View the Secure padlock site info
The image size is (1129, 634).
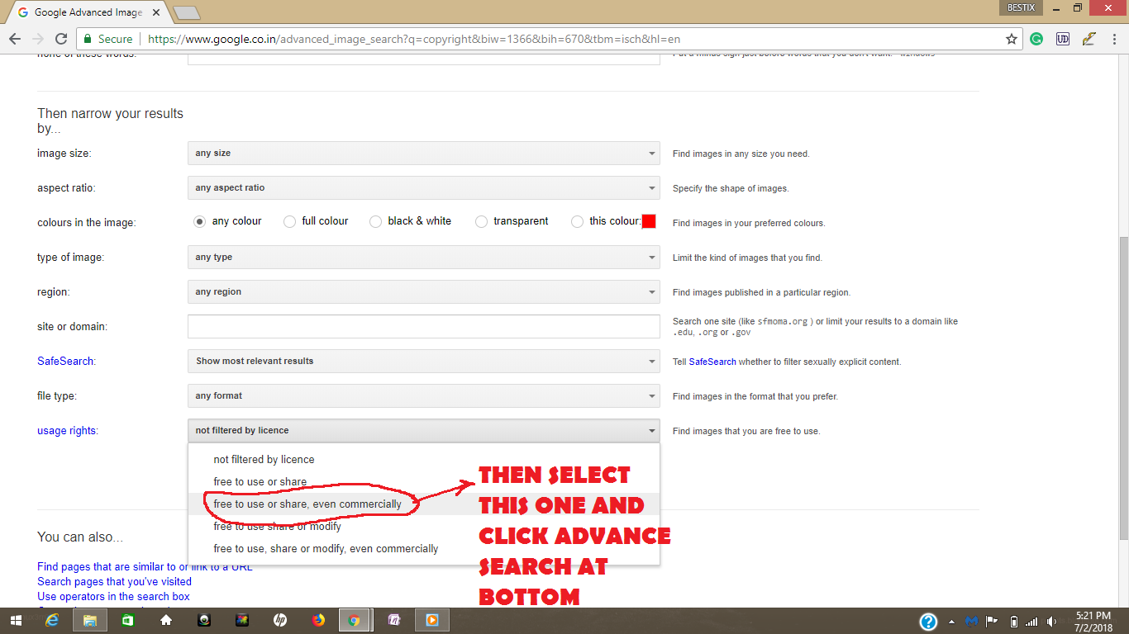pos(107,39)
